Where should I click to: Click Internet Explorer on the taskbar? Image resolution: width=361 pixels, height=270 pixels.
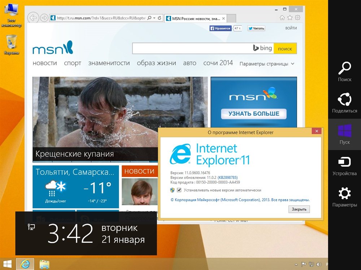pos(25,264)
